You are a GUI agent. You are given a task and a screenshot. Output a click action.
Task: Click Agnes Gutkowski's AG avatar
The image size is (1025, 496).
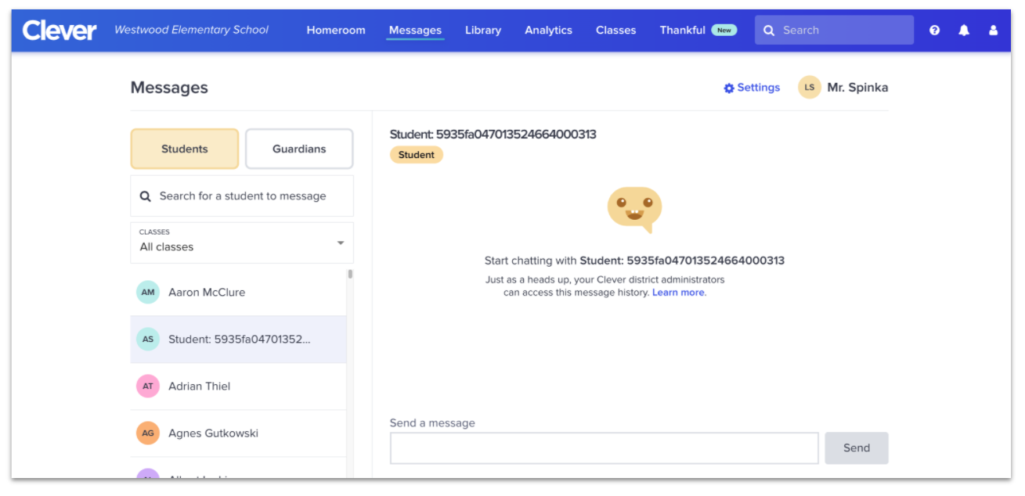[148, 433]
